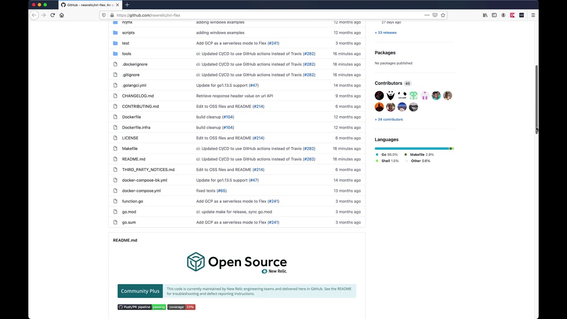This screenshot has height=319, width=567.
Task: Show + 34 contributors
Action: tap(389, 120)
